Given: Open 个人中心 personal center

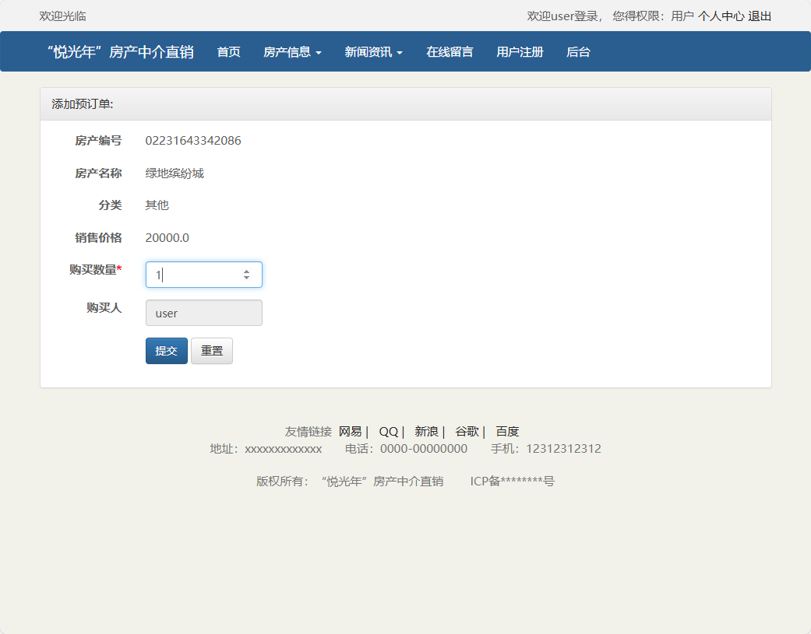Looking at the screenshot, I should point(721,14).
